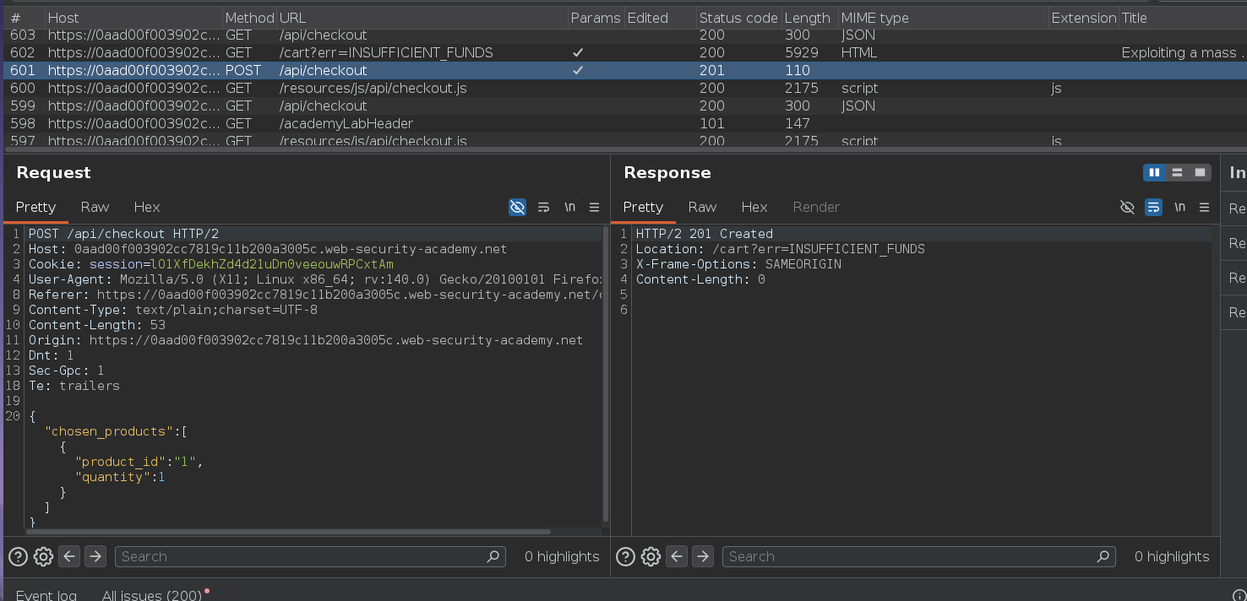Go to next match in Response search

tap(703, 556)
